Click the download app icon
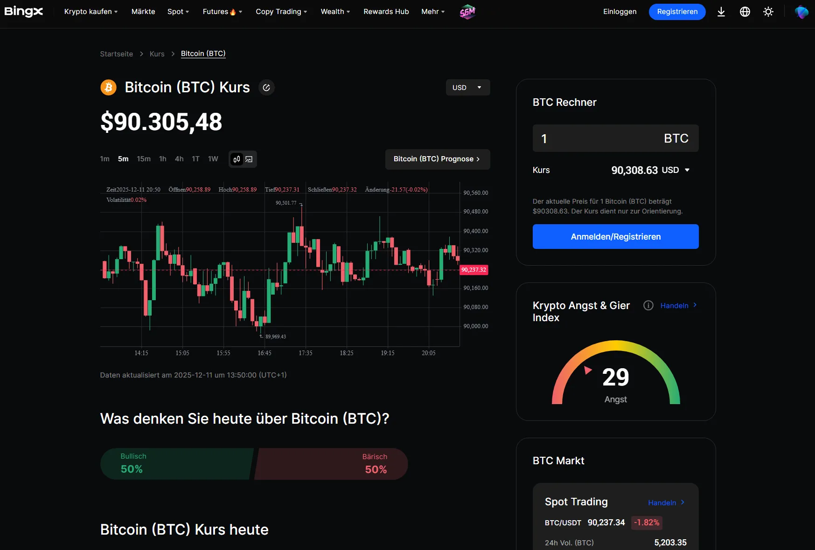The height and width of the screenshot is (550, 815). (721, 12)
